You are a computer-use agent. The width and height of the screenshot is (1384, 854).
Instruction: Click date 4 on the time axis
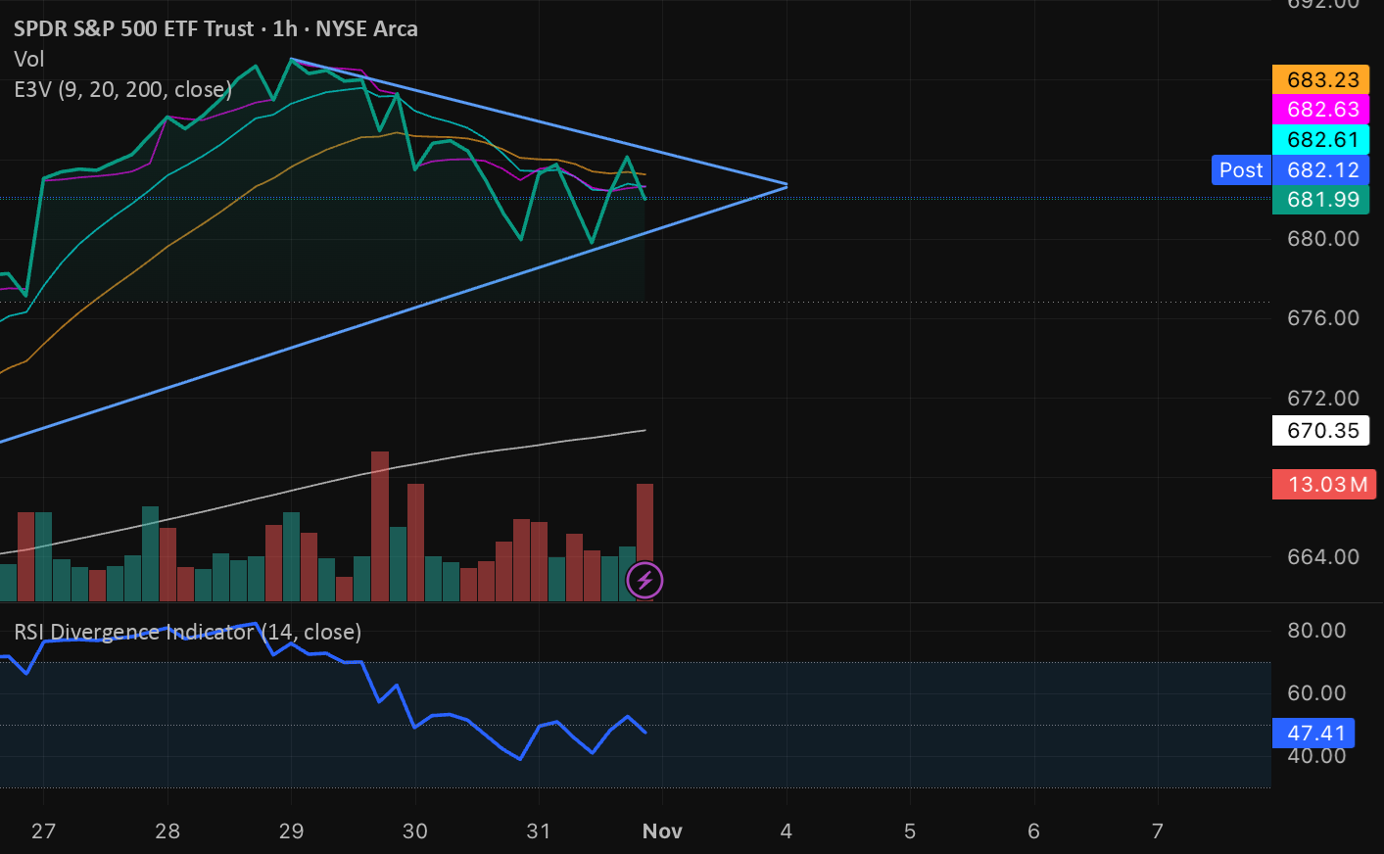[x=786, y=830]
